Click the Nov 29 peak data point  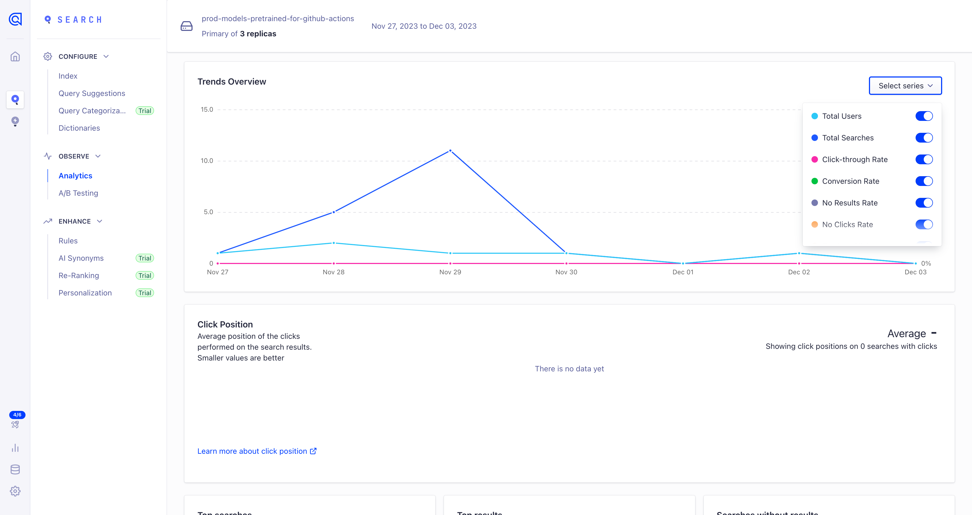coord(450,151)
